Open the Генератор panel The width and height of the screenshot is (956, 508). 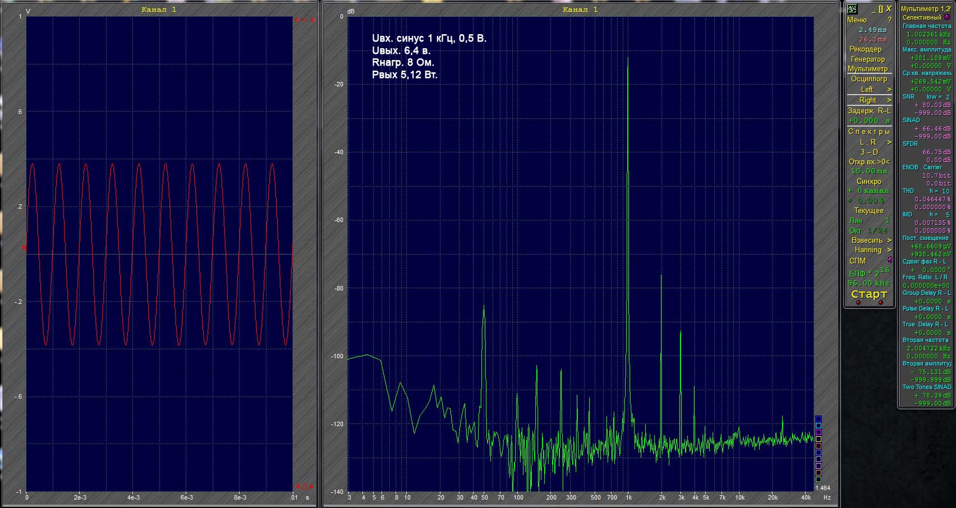tap(868, 59)
